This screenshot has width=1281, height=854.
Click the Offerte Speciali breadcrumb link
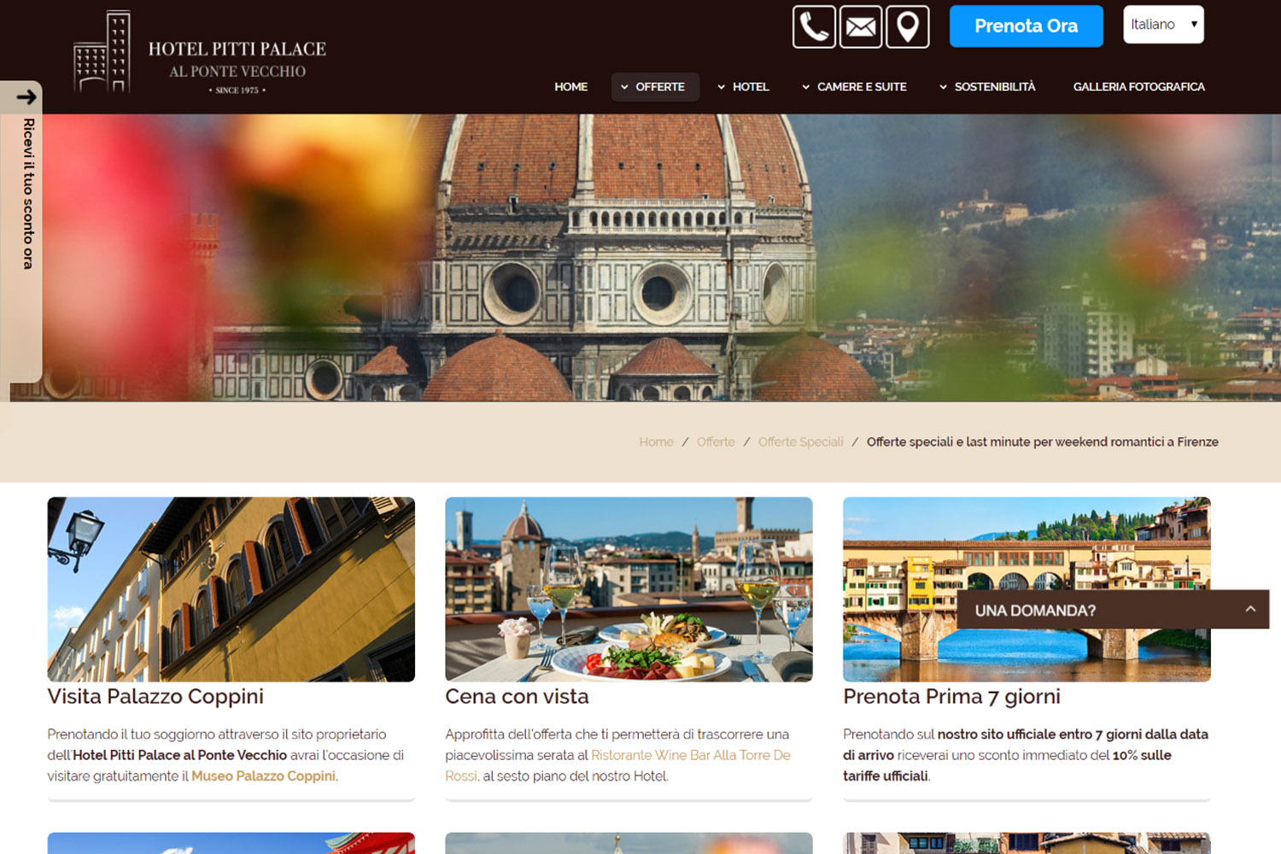click(800, 442)
